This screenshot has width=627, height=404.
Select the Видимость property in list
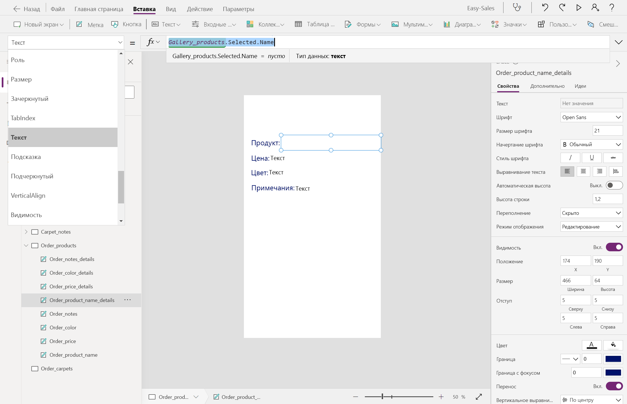pos(26,215)
